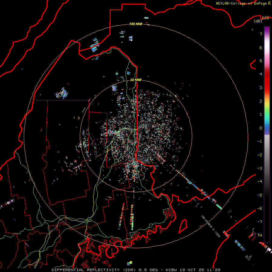Image resolution: width=272 pixels, height=272 pixels.
Task: Click the purple top of the color bar
Action: click(267, 30)
